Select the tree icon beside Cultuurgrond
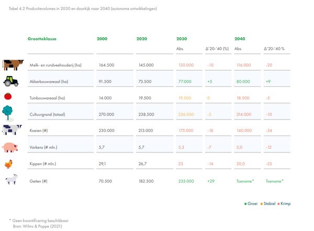This screenshot has width=314, height=231. click(8, 112)
